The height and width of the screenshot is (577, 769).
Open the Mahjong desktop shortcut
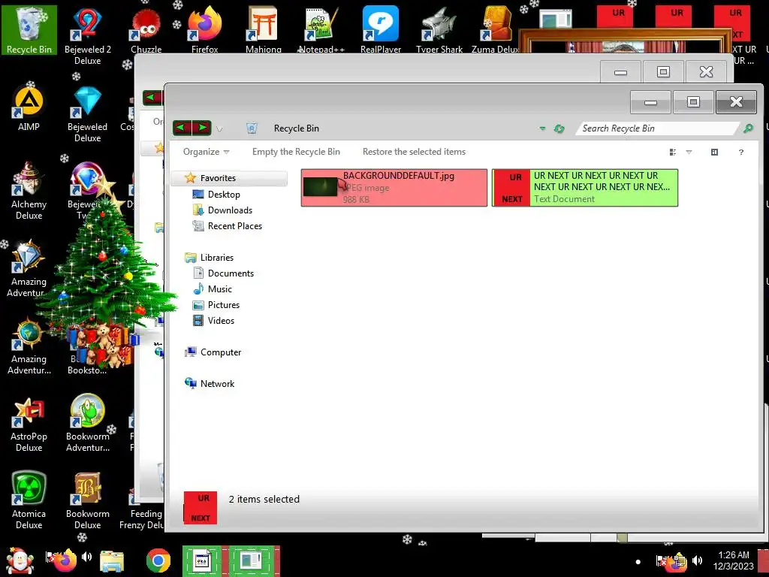(264, 29)
